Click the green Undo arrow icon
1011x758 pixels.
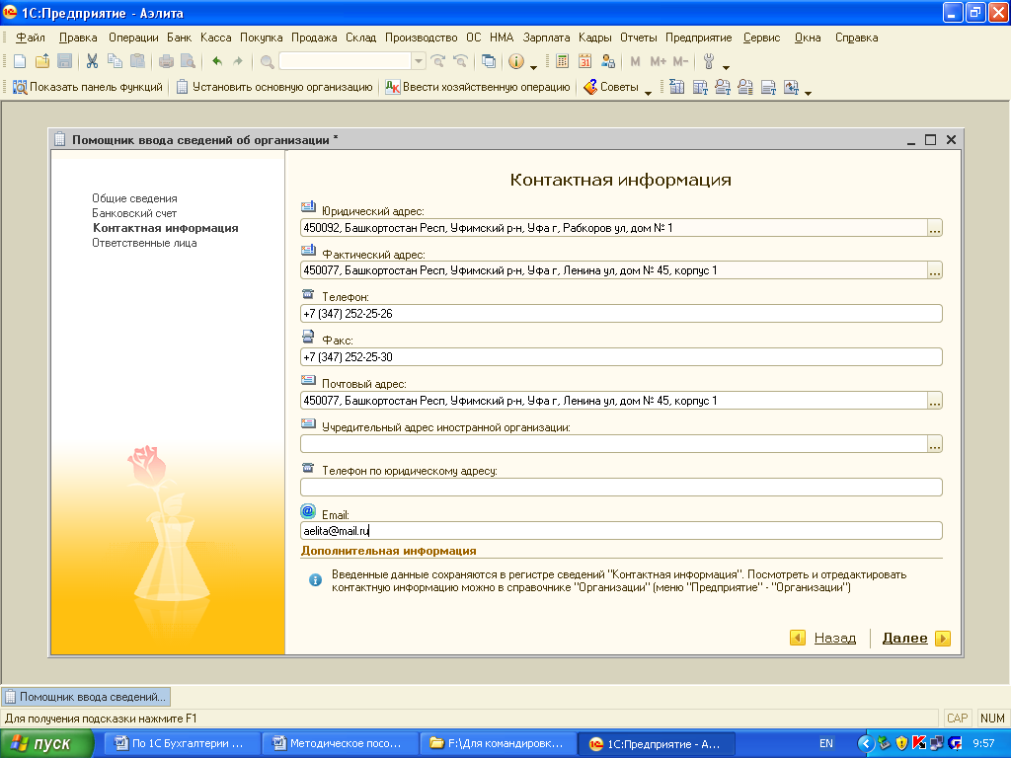[x=217, y=61]
